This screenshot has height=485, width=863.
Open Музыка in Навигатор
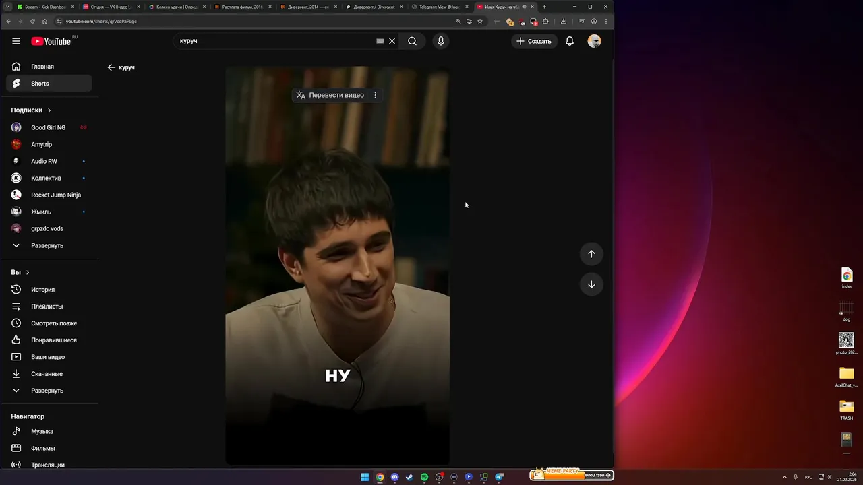click(x=49, y=431)
